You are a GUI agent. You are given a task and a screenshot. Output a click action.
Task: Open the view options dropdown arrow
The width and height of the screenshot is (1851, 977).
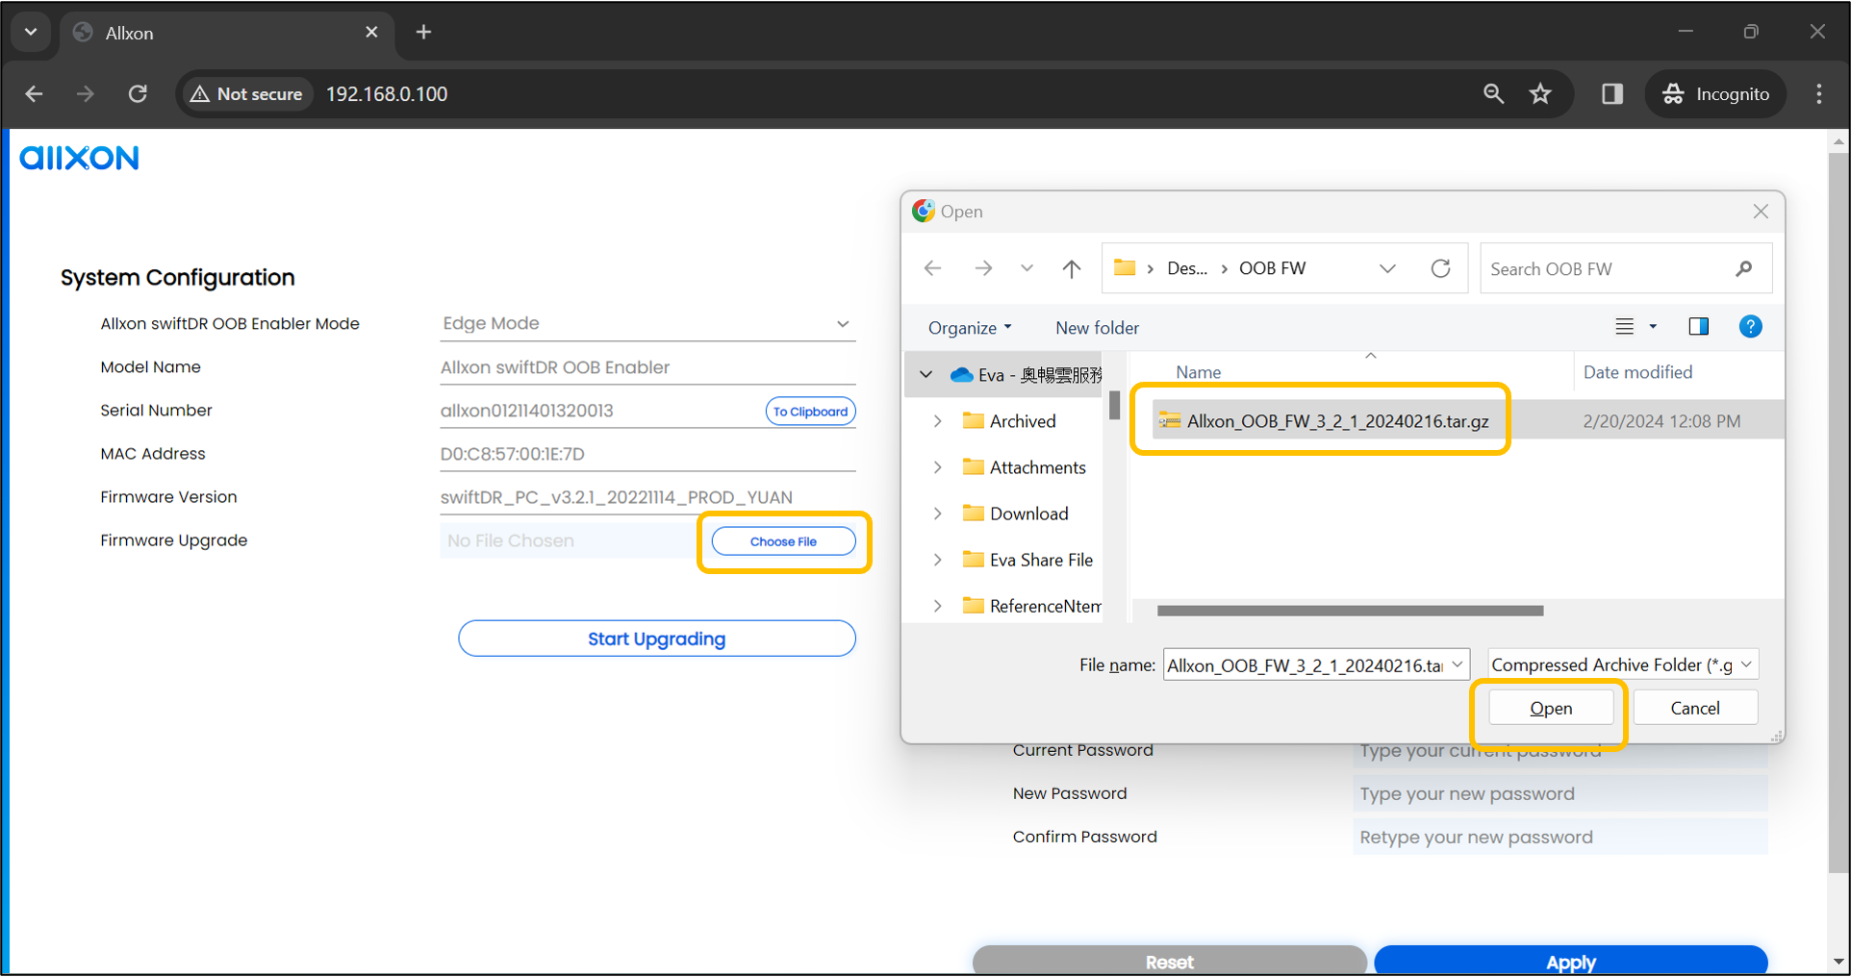coord(1653,326)
